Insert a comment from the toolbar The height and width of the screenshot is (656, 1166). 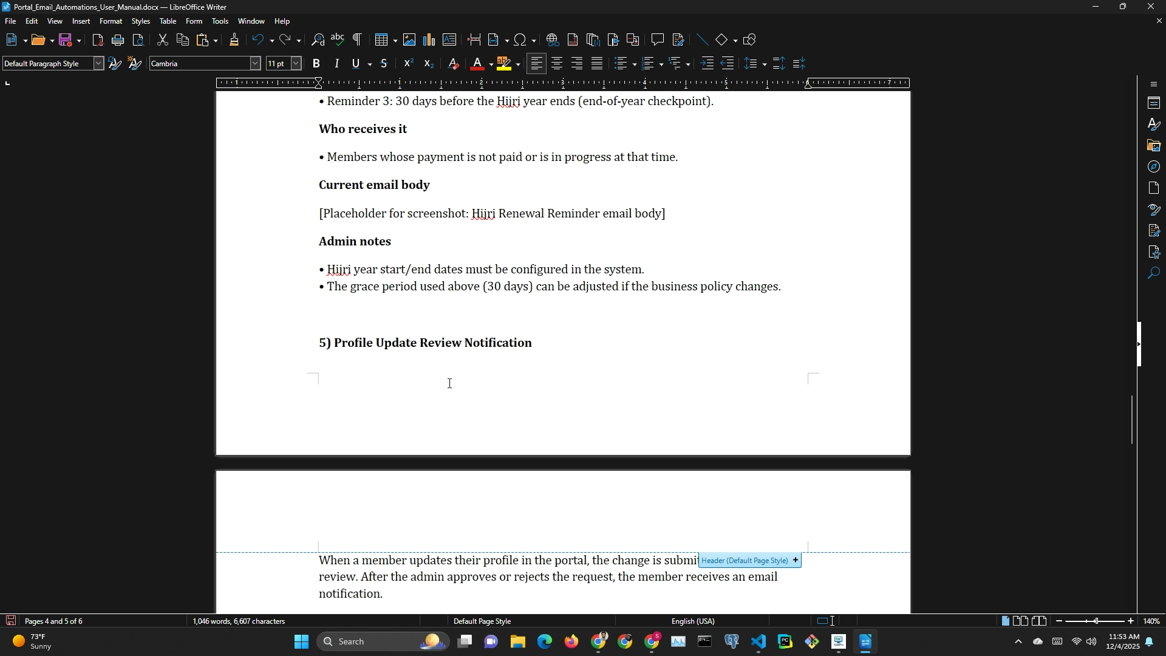pos(658,40)
